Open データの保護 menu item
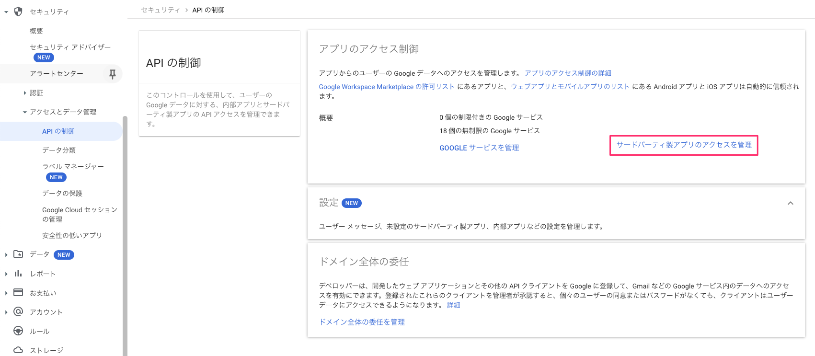The image size is (815, 356). pyautogui.click(x=62, y=193)
